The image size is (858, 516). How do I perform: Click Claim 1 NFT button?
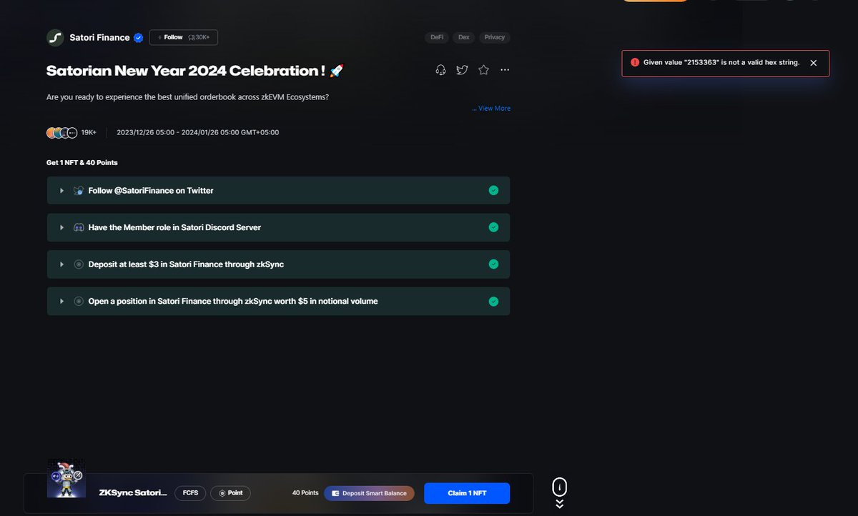(x=467, y=493)
